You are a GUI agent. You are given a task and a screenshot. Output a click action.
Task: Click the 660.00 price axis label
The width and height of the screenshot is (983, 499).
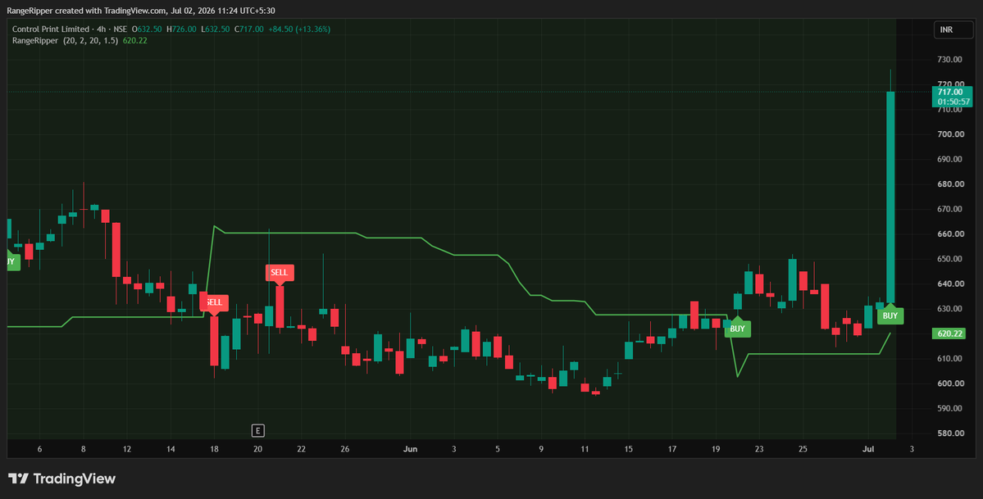[949, 234]
